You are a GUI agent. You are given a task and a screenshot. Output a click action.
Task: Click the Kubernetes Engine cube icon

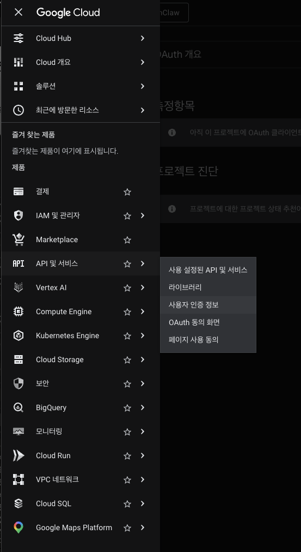pyautogui.click(x=19, y=335)
